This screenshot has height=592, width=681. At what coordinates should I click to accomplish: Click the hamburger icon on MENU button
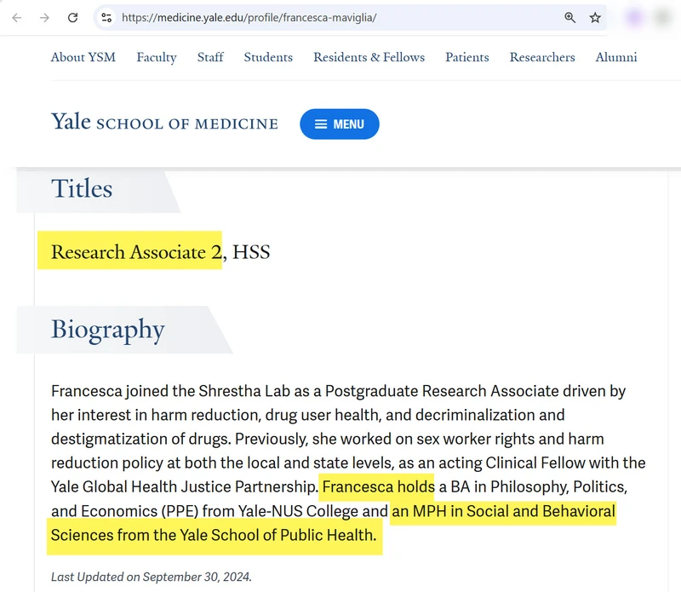pyautogui.click(x=321, y=124)
